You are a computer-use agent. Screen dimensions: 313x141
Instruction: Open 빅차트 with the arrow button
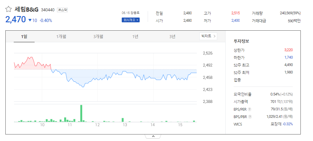pos(208,36)
